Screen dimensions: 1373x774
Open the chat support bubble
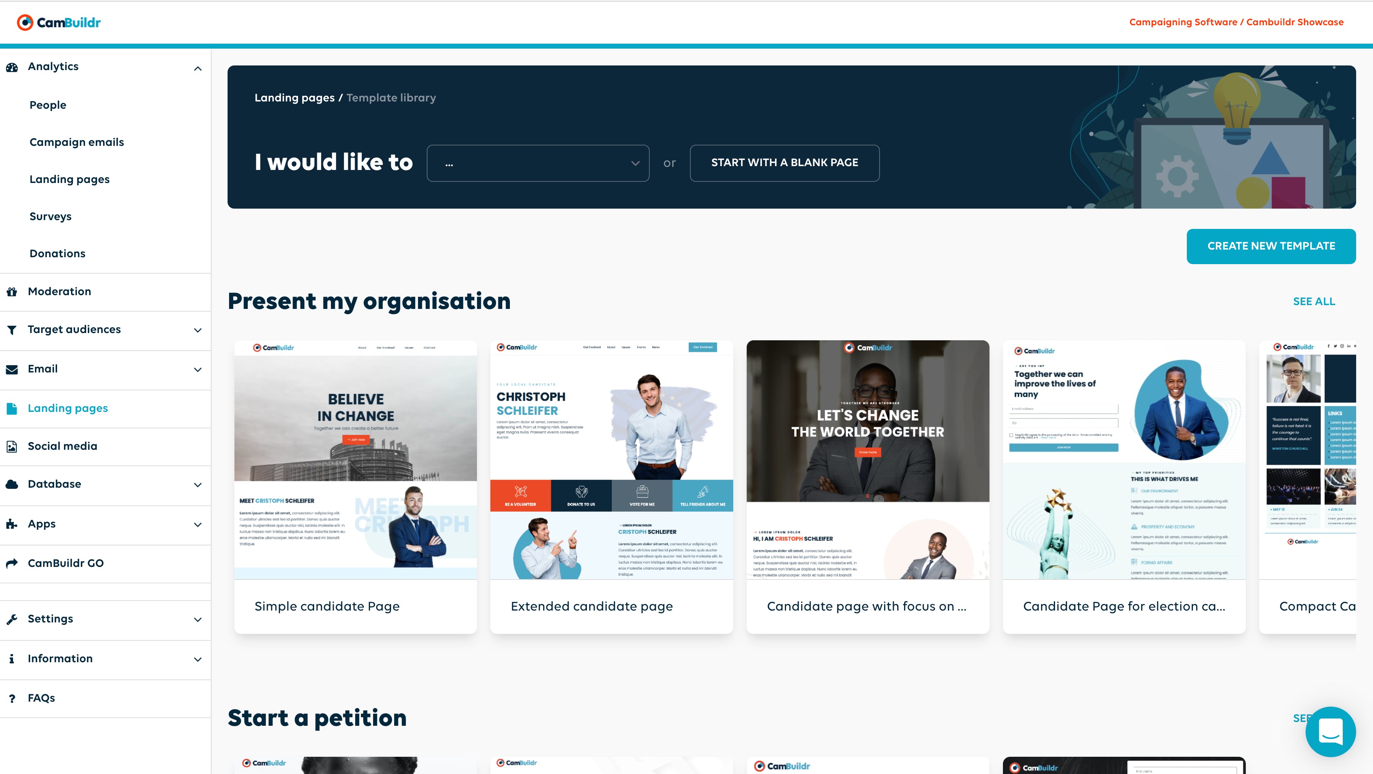(1330, 732)
